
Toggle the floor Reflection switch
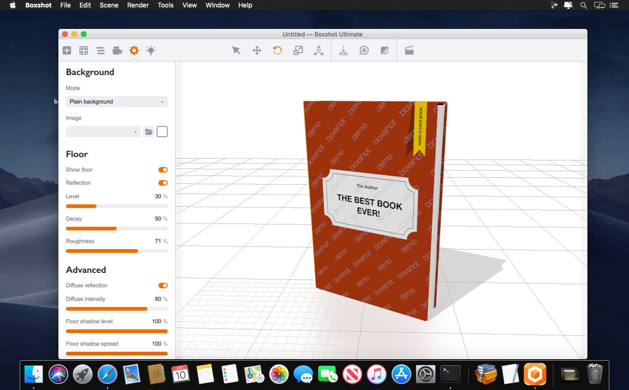coord(163,183)
